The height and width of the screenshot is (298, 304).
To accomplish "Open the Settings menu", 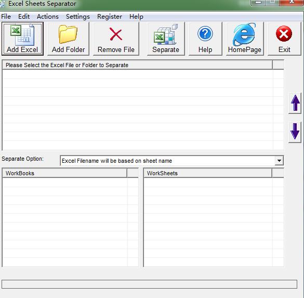I will 78,17.
